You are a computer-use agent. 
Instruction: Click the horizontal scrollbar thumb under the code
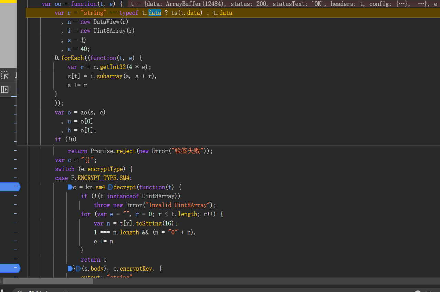[48, 281]
